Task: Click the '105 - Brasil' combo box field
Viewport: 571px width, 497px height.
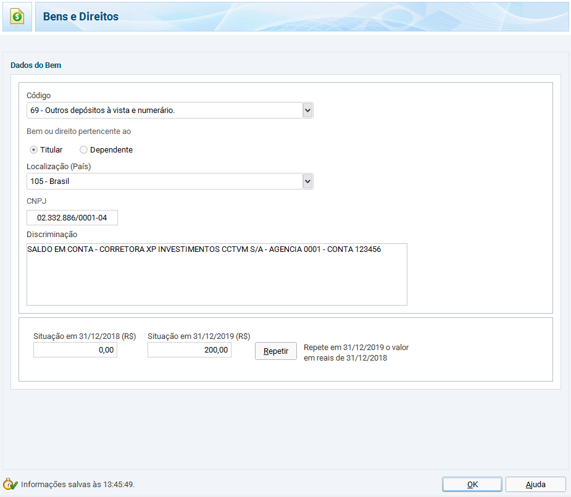Action: (x=164, y=182)
